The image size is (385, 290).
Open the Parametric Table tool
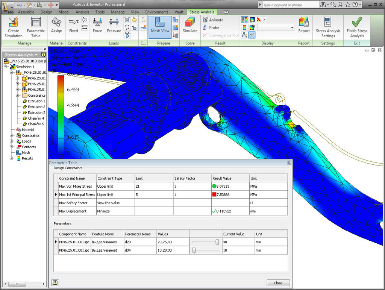click(36, 27)
